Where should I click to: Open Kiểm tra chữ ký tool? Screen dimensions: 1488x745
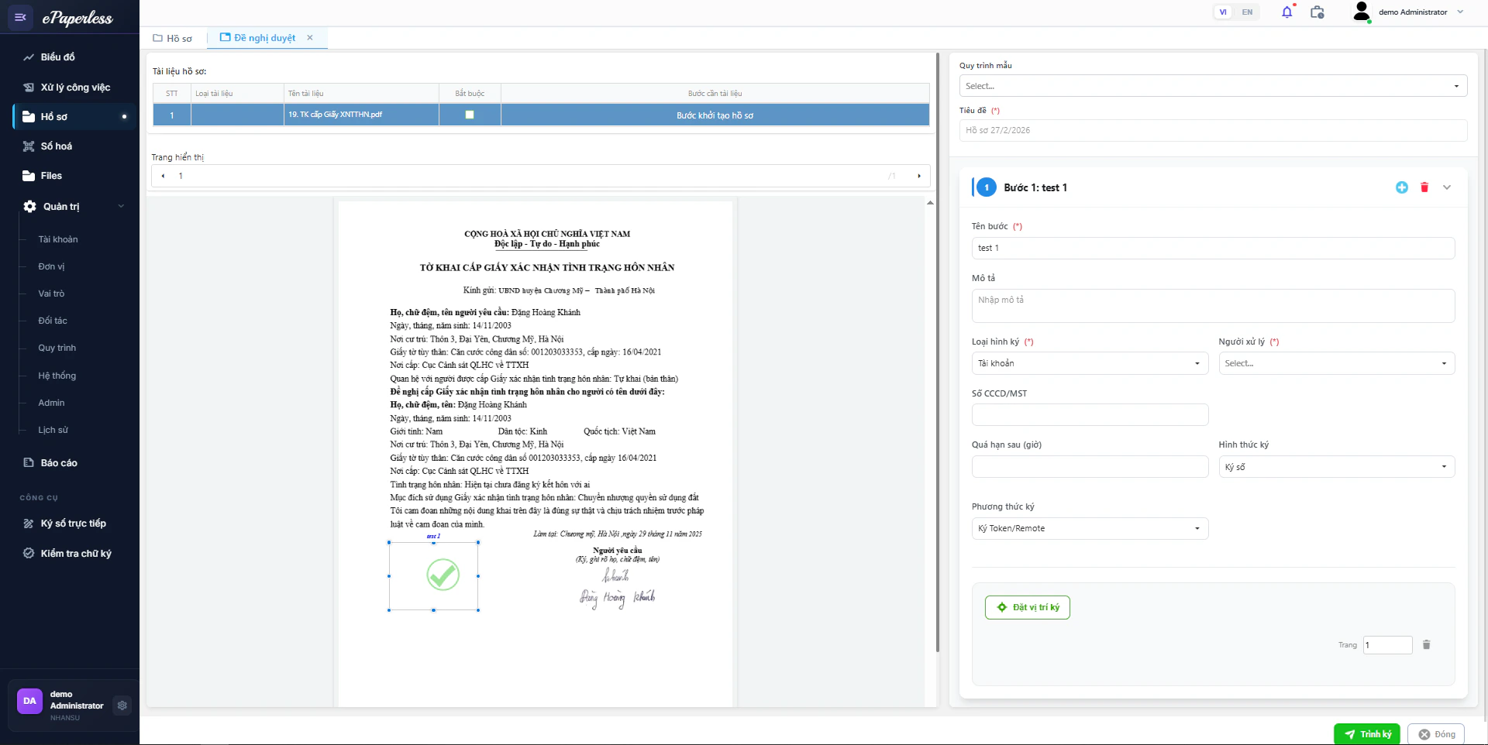click(76, 554)
